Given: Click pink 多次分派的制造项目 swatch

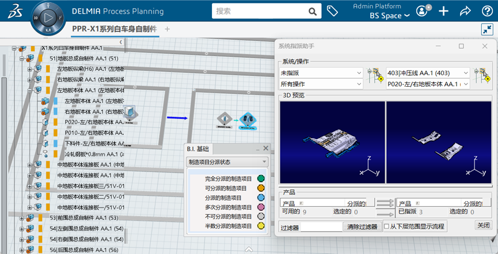Looking at the screenshot, I should coord(261,207).
